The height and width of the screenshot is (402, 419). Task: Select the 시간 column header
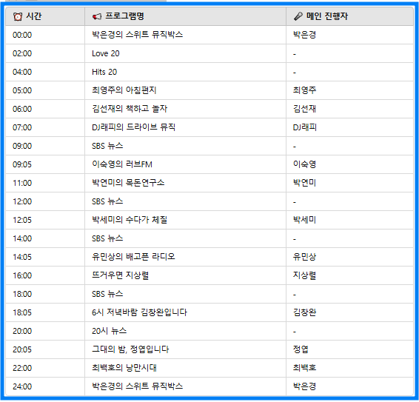click(45, 16)
